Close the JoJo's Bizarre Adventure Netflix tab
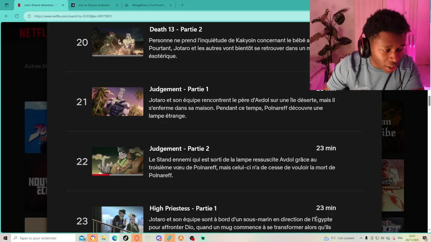431x242 pixels. (63, 5)
